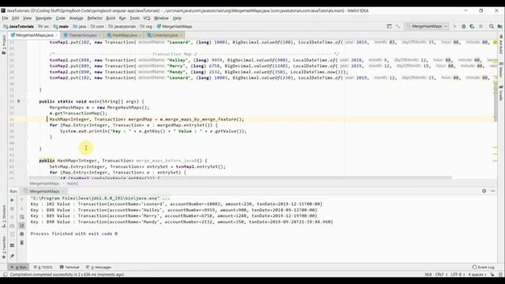Switch to MergeHashMaps.java editor tab

[x=35, y=35]
